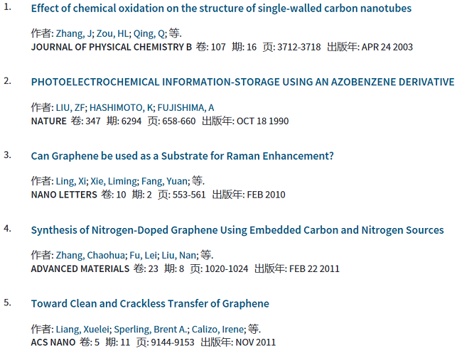Open the graphene Raman enhancement paper
462x358 pixels.
183,156
